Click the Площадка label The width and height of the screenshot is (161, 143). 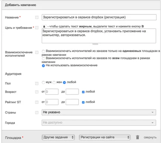[x=13, y=138]
